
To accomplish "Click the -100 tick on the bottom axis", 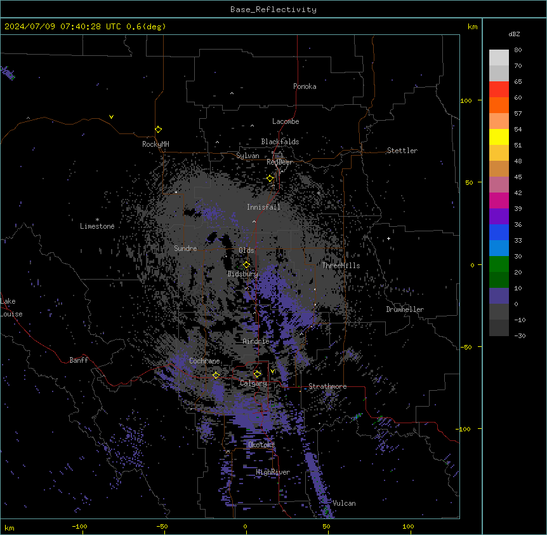I will 80,526.
